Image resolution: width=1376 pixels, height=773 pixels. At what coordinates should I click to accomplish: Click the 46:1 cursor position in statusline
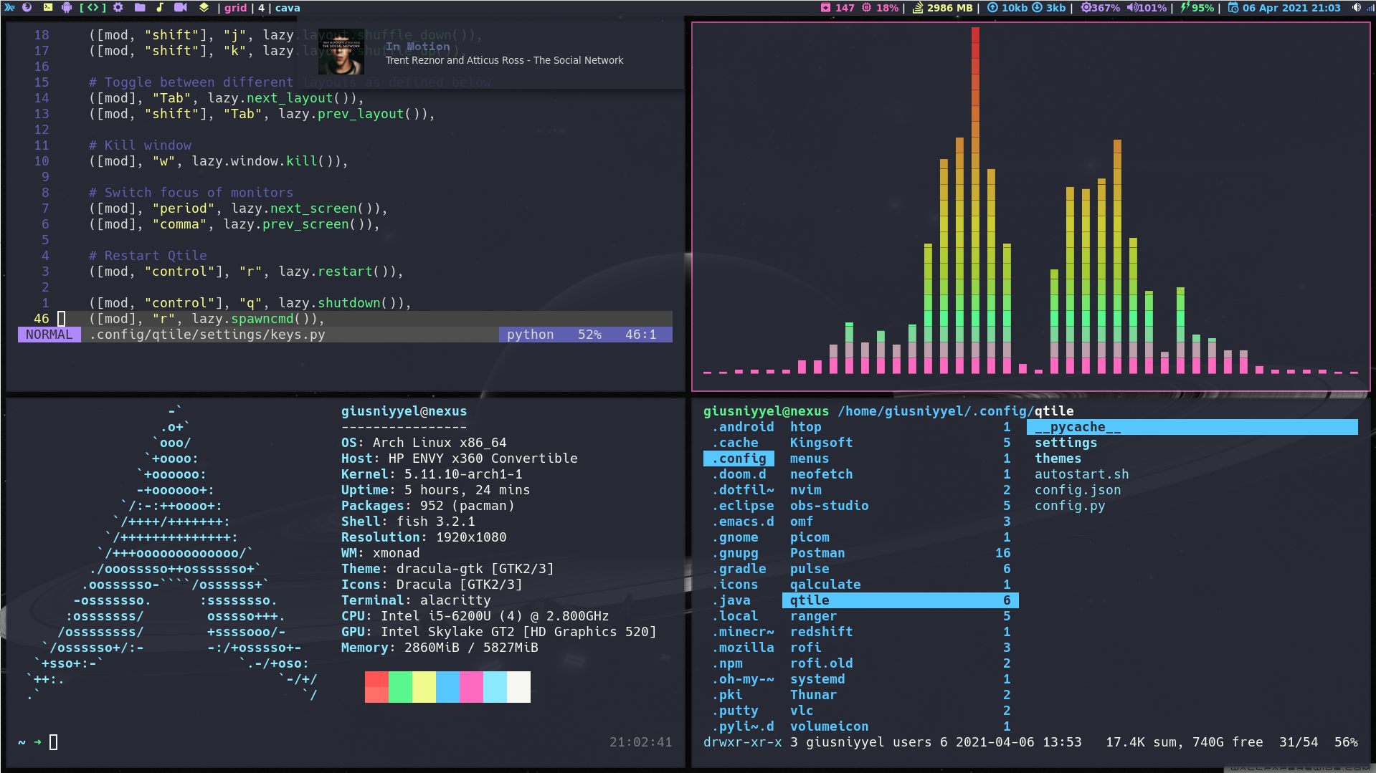[640, 335]
